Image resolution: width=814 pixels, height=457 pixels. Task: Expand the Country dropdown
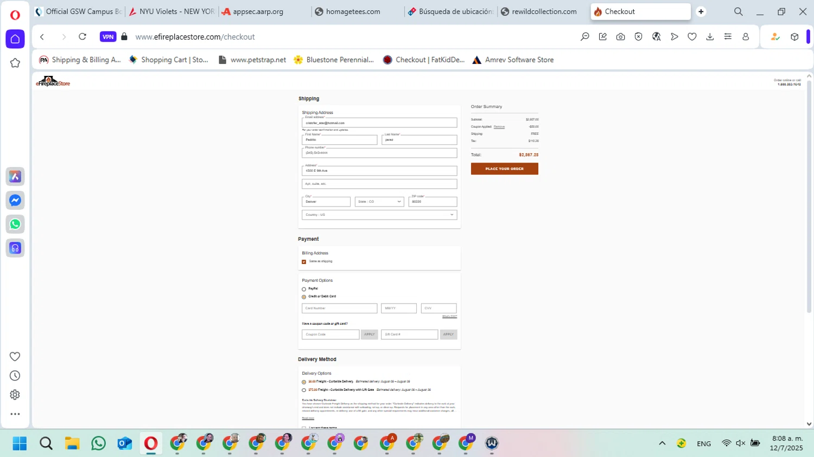(379, 215)
